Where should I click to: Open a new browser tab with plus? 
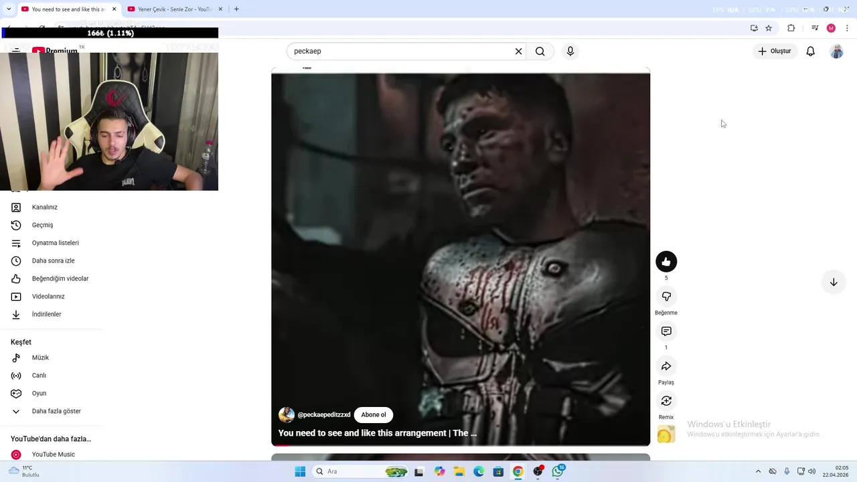click(236, 9)
